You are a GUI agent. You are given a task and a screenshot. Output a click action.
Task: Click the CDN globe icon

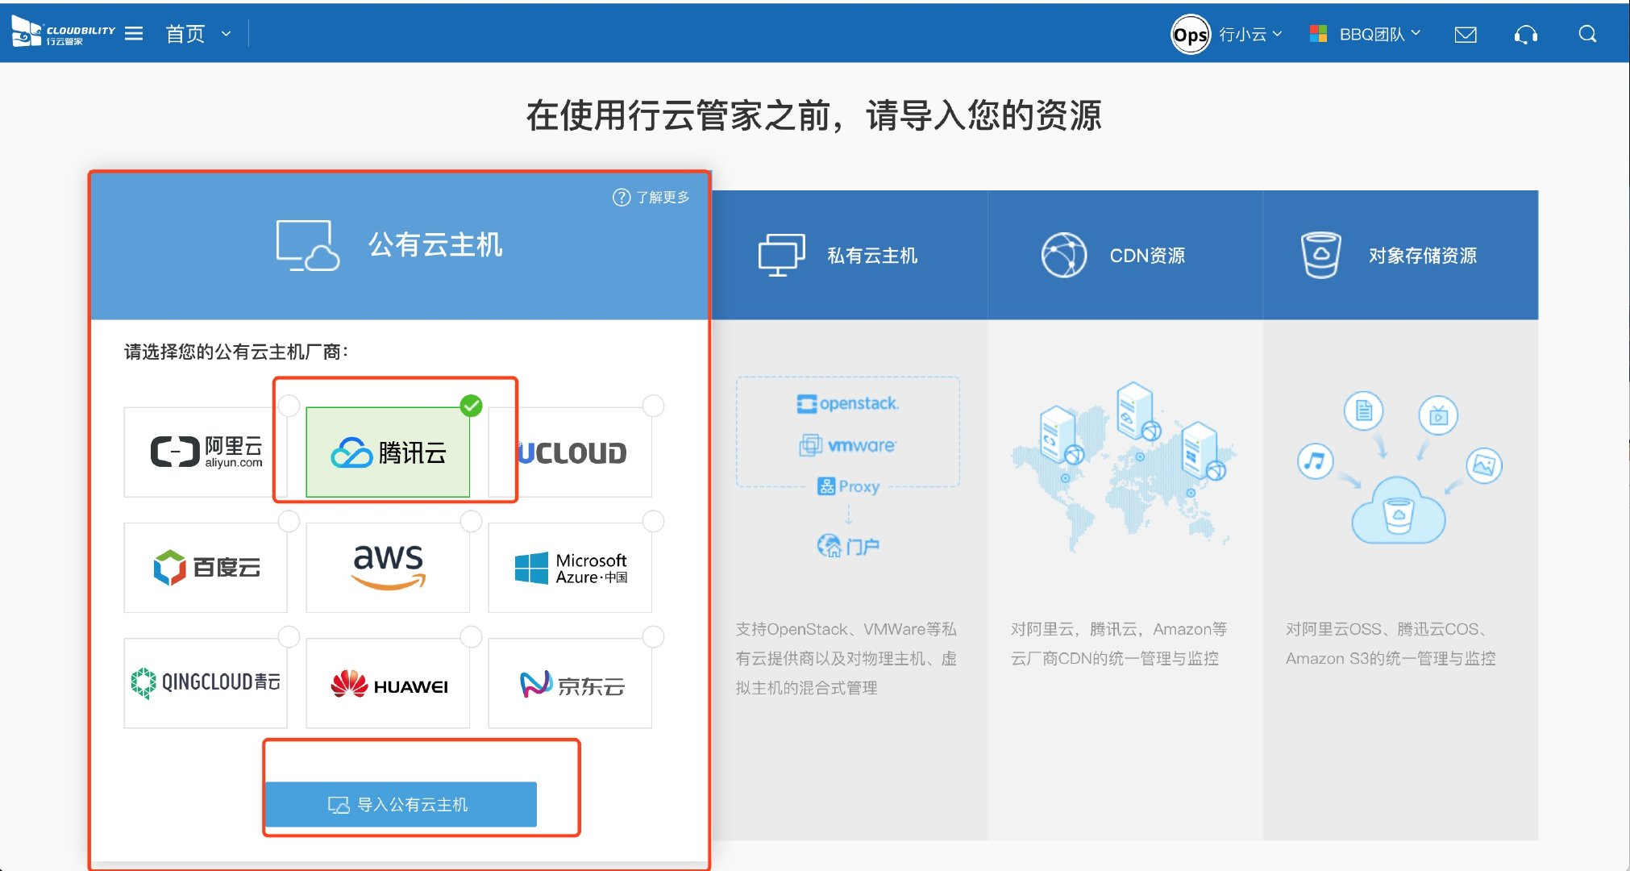coord(1064,255)
